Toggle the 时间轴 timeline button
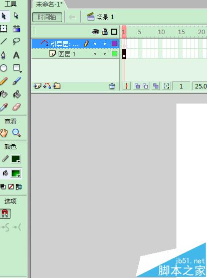207x278 pixels. point(47,17)
